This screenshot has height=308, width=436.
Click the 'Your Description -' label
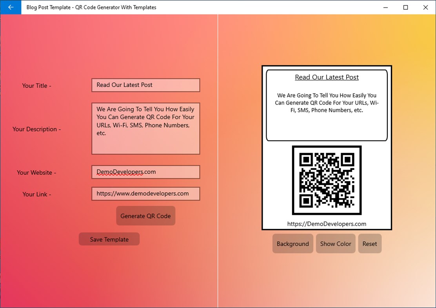[x=37, y=129]
